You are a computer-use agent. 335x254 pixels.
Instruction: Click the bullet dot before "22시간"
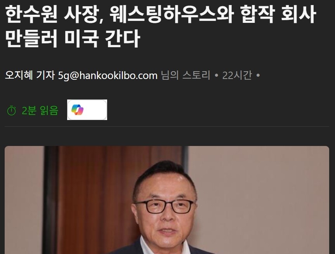216,76
